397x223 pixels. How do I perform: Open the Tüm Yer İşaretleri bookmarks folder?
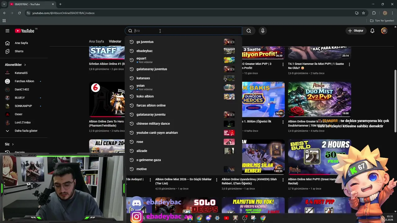[382, 21]
